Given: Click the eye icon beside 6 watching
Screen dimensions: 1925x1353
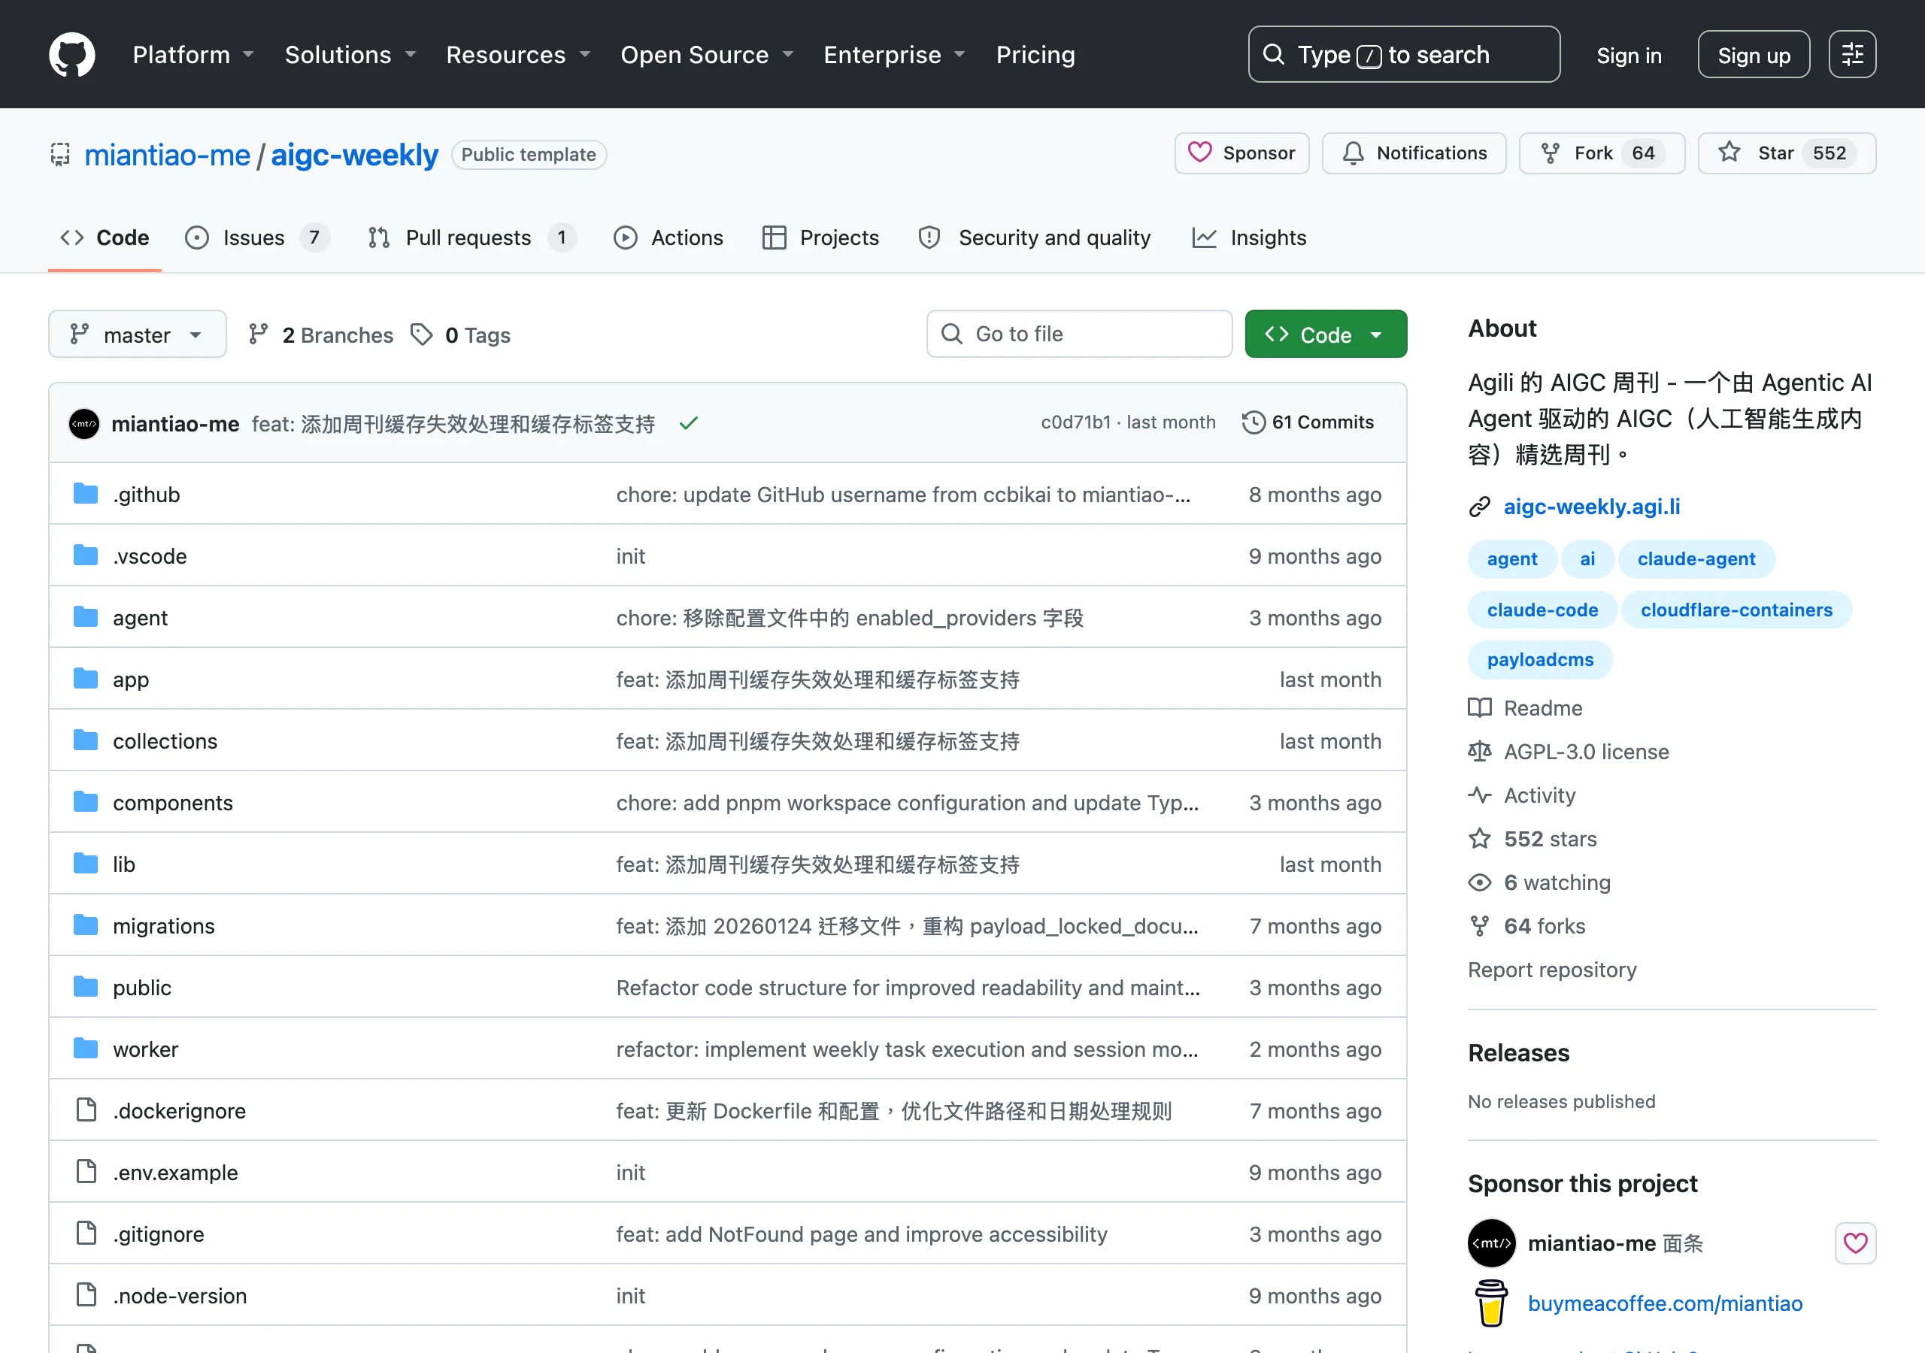Looking at the screenshot, I should 1480,882.
